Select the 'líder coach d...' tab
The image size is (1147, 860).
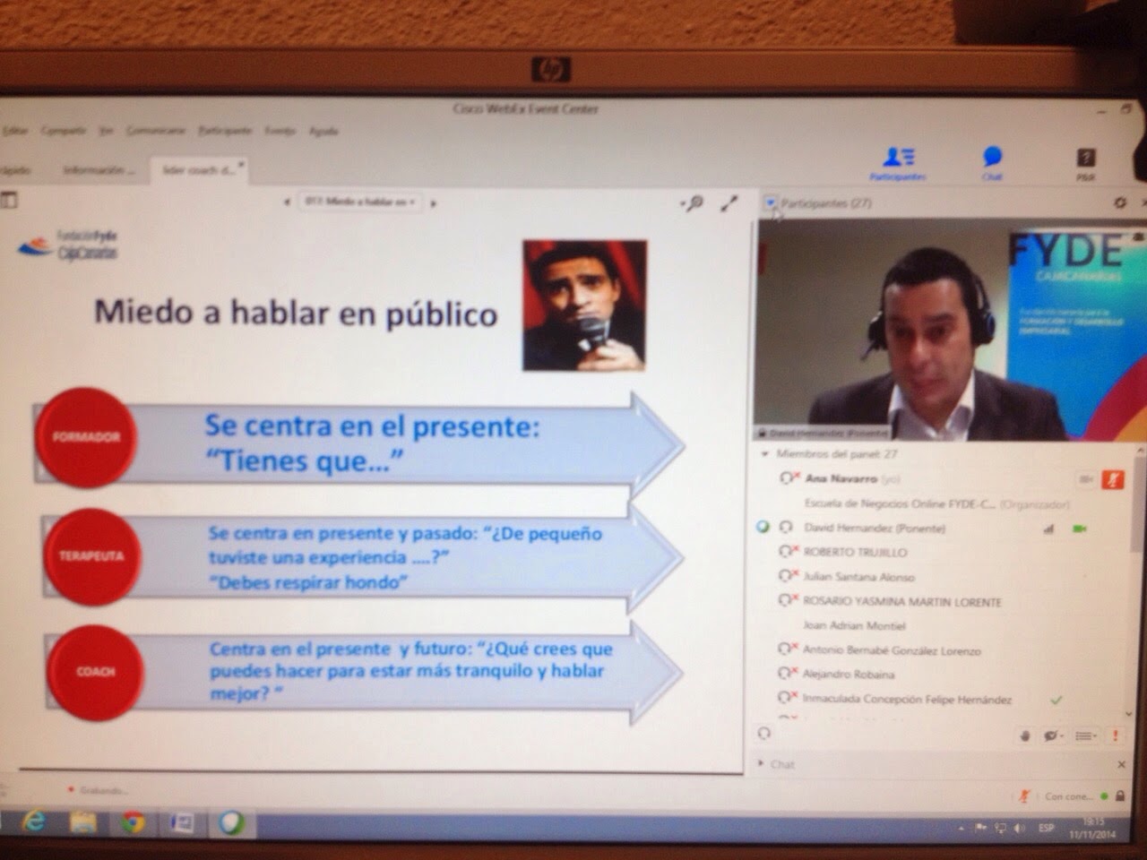(x=198, y=170)
